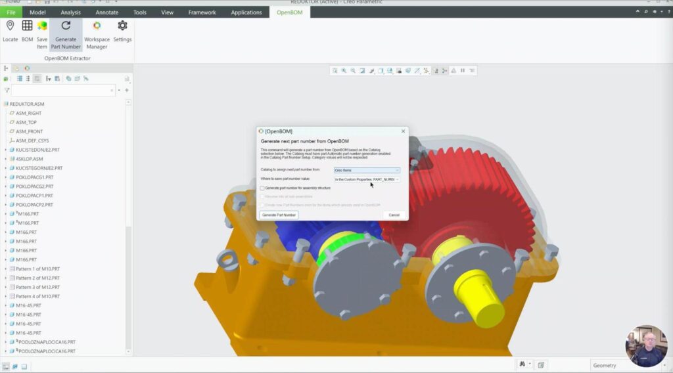Image resolution: width=673 pixels, height=373 pixels.
Task: Switch to the Folder Browser tab icon
Action: tap(16, 68)
